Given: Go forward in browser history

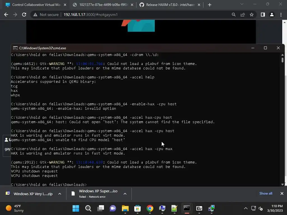Looking at the screenshot, I should (15, 15).
